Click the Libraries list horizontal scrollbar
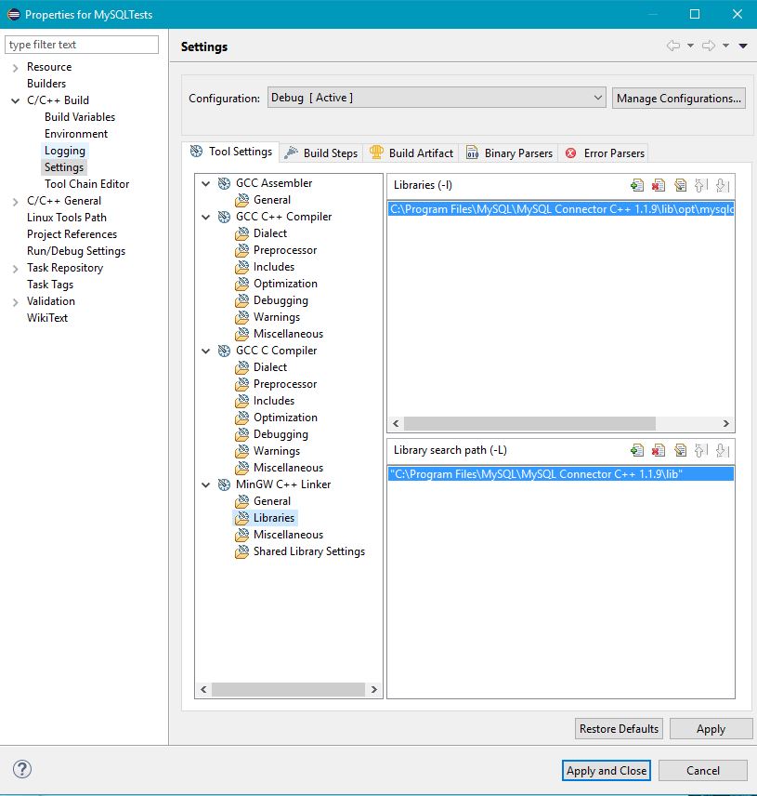Image resolution: width=757 pixels, height=796 pixels. click(x=529, y=423)
